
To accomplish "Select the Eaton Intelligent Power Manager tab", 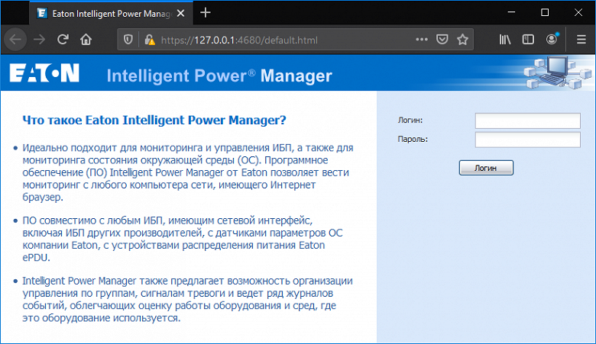I will 107,13.
